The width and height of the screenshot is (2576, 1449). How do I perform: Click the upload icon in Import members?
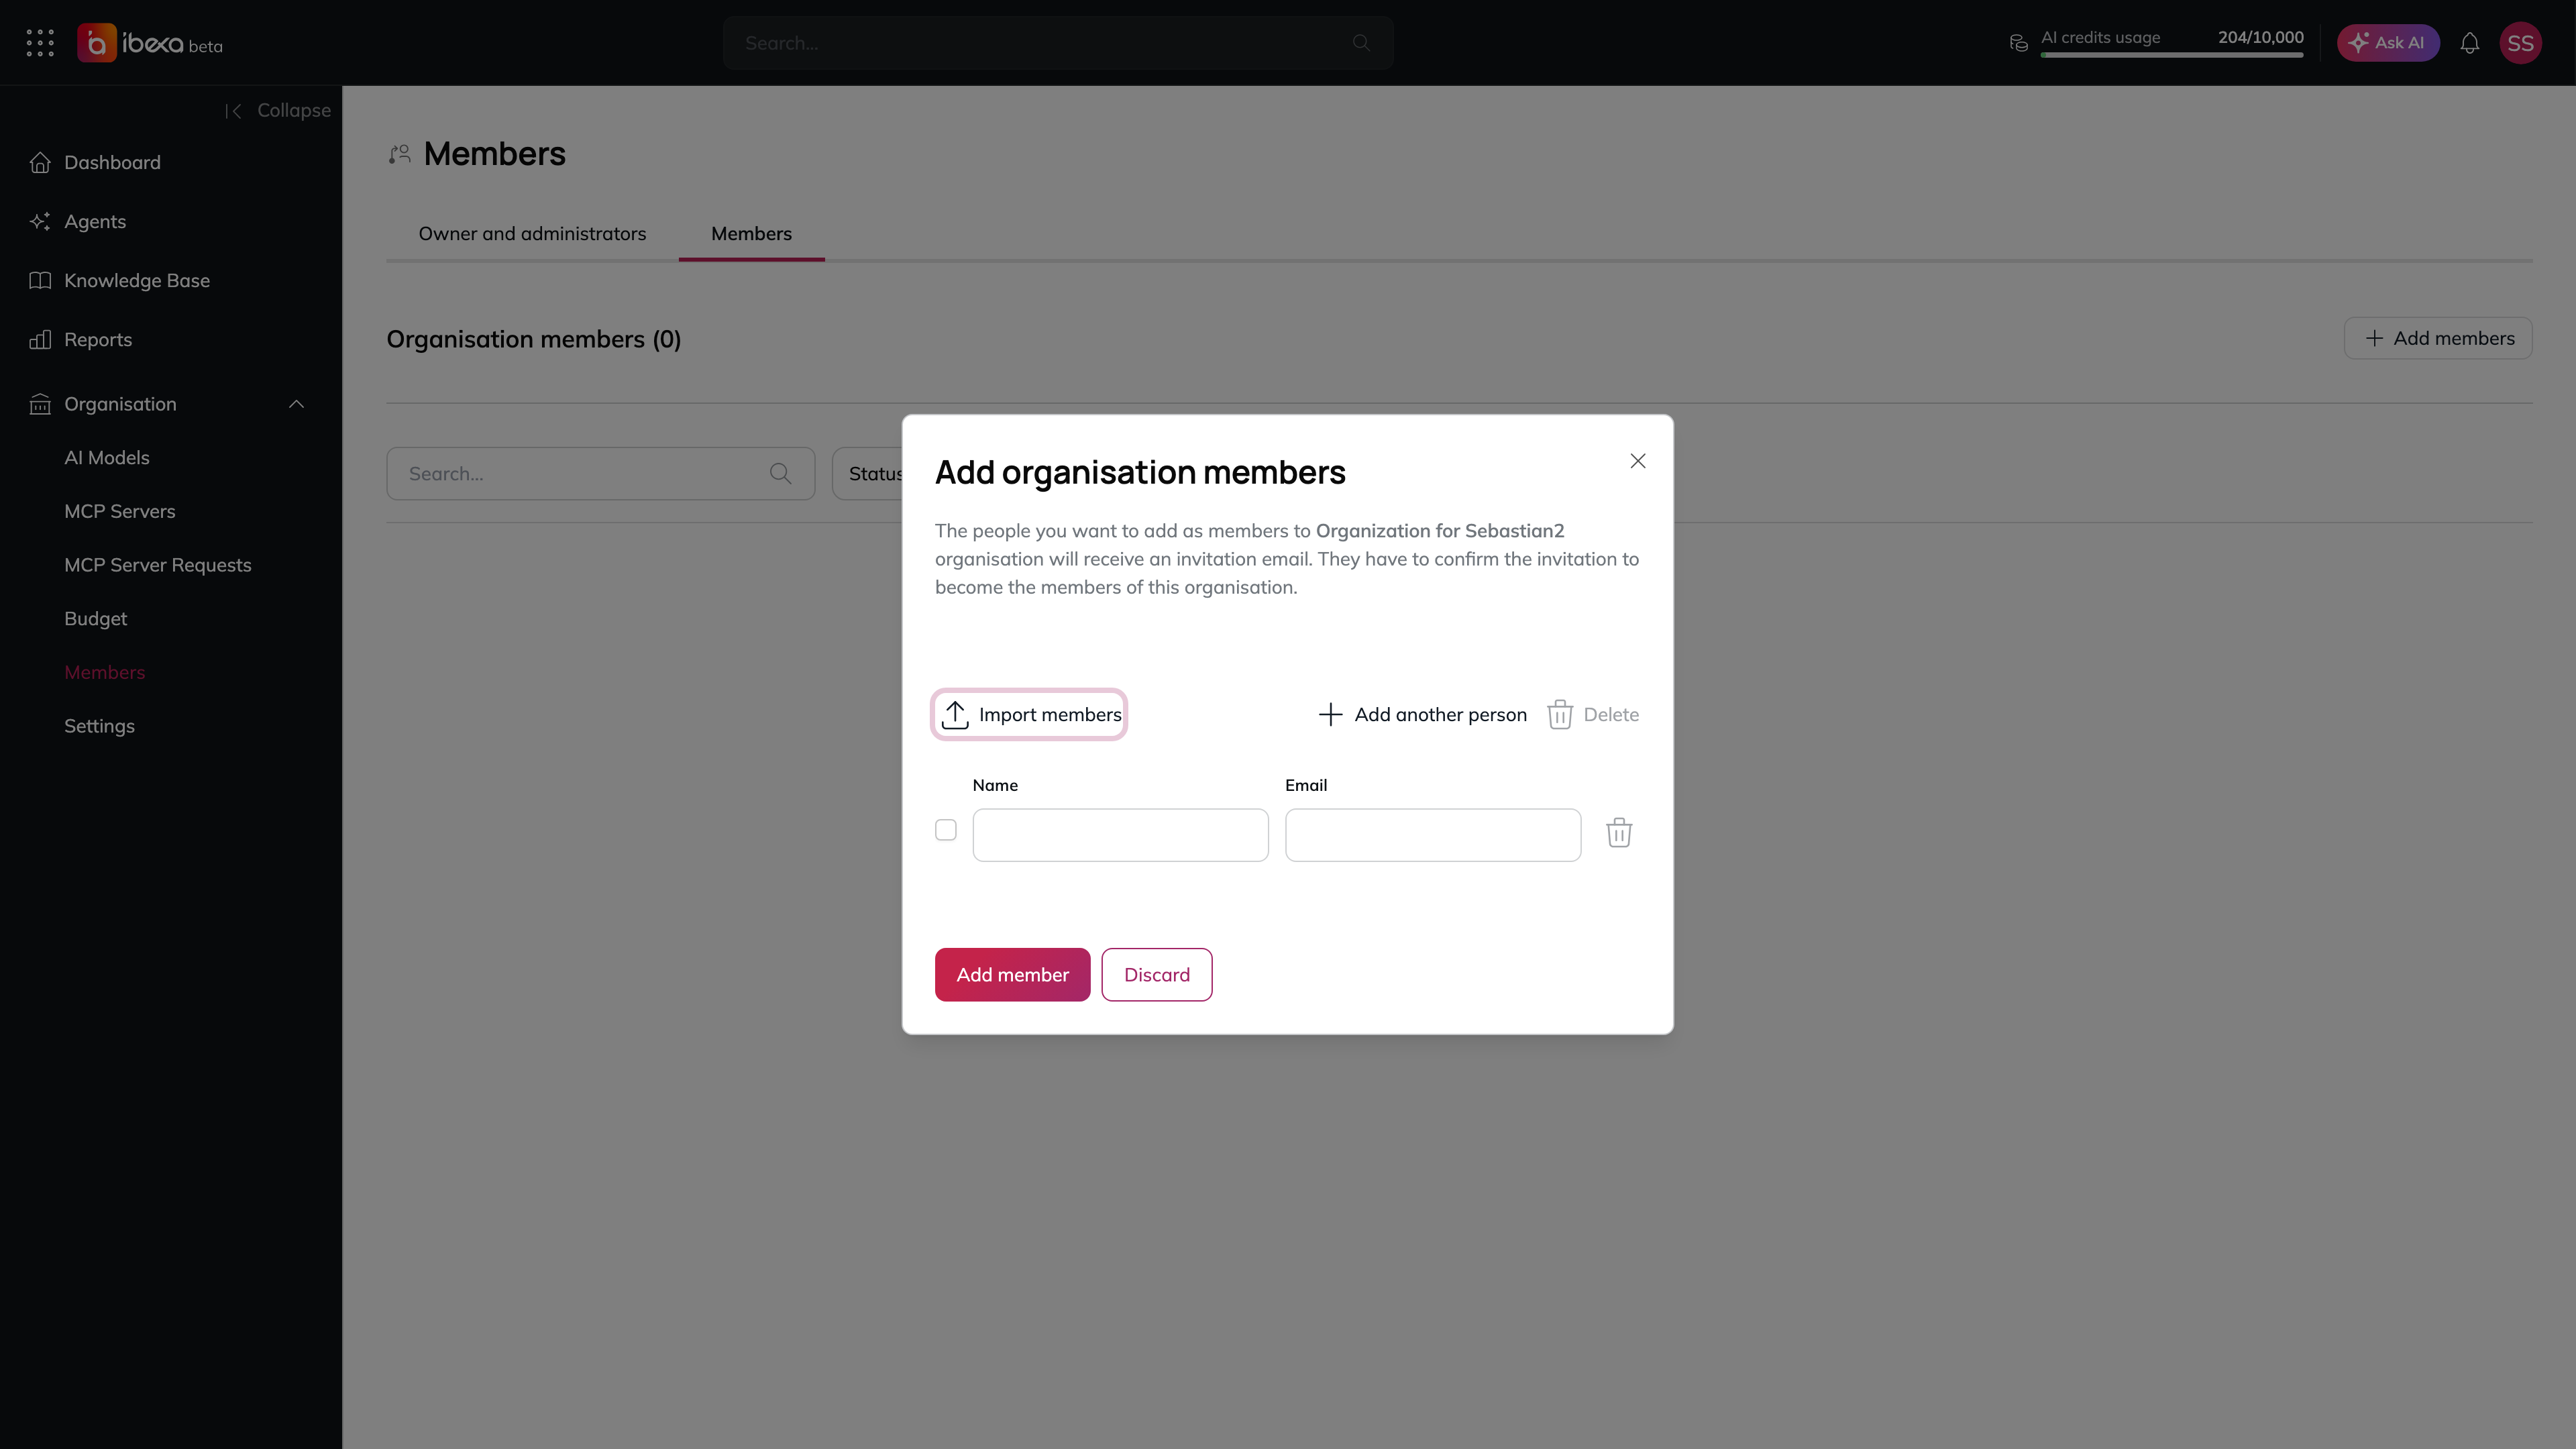(955, 715)
